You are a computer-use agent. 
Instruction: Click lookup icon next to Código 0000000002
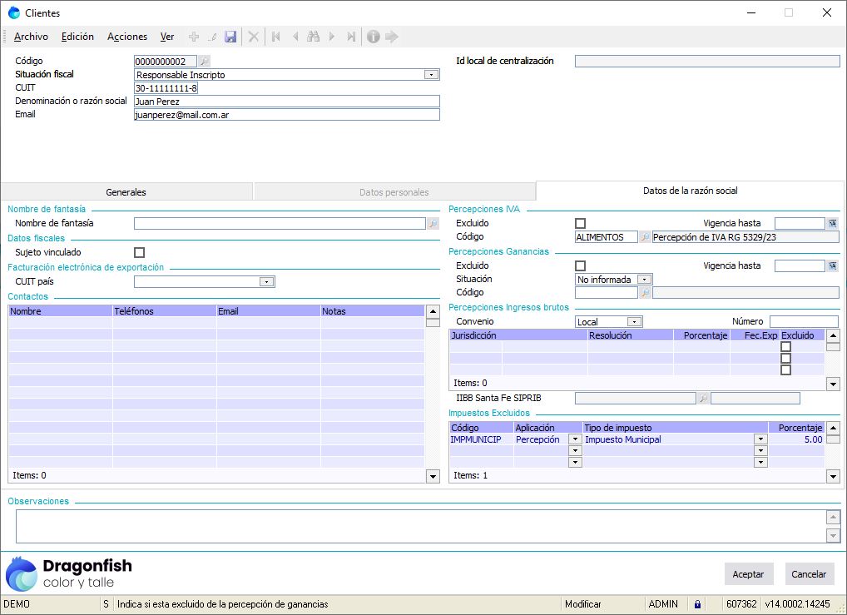pos(204,61)
